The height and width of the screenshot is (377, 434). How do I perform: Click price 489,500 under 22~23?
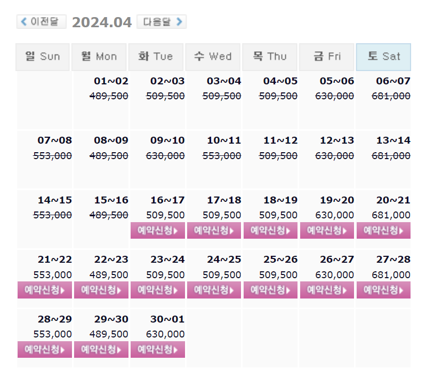point(109,275)
